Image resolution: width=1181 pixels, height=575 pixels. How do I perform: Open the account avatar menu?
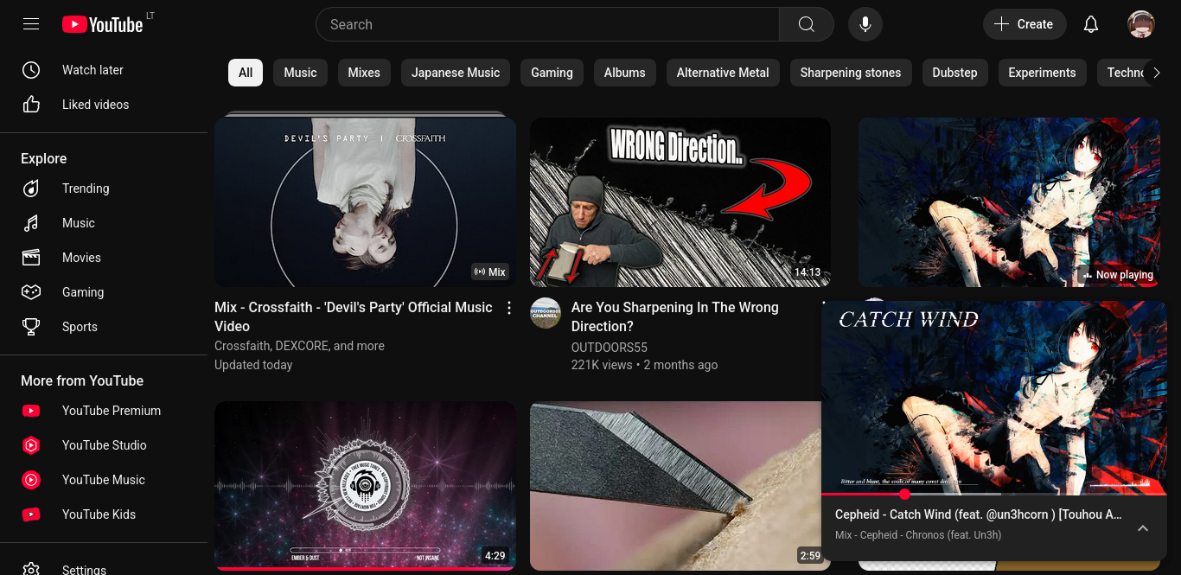pyautogui.click(x=1141, y=24)
